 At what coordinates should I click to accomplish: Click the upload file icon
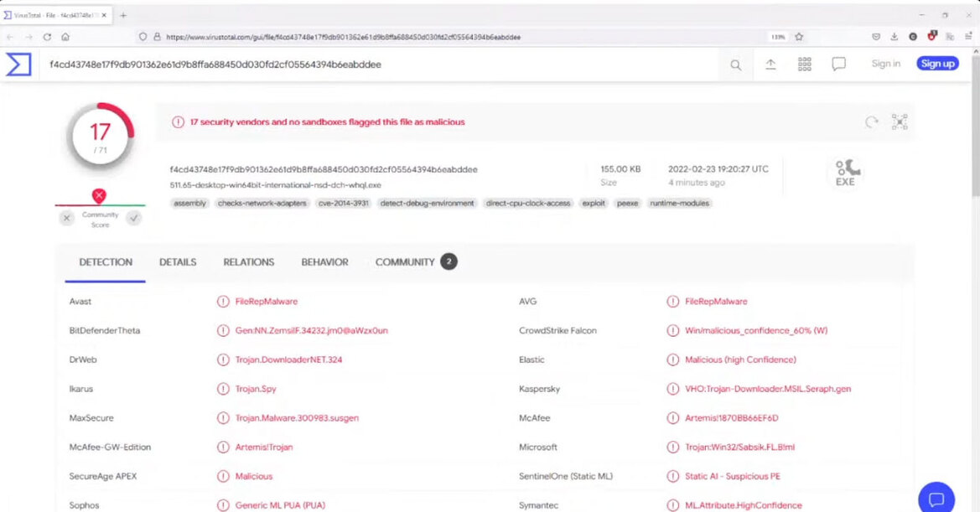click(770, 64)
